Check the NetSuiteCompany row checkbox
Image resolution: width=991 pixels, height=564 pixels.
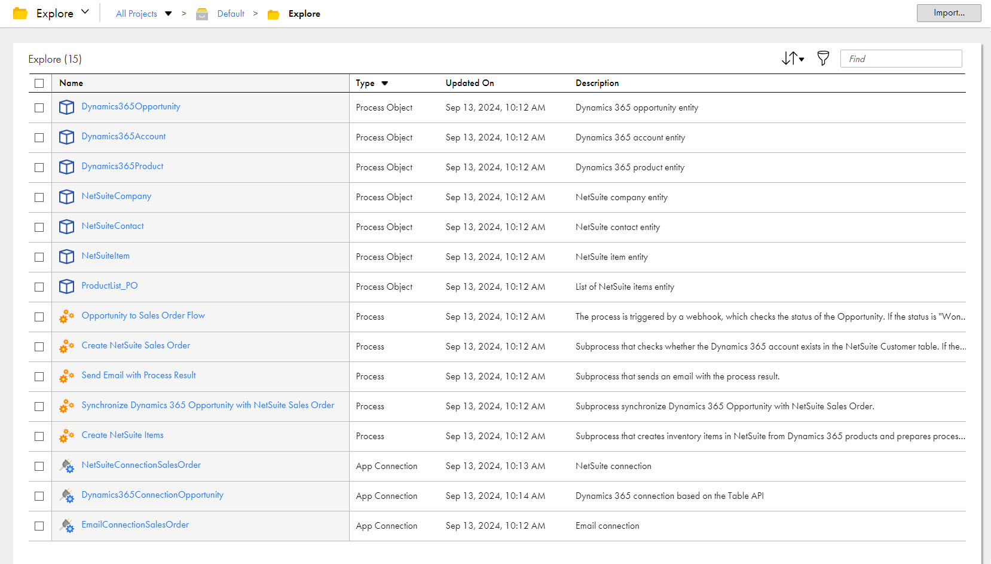coord(39,197)
